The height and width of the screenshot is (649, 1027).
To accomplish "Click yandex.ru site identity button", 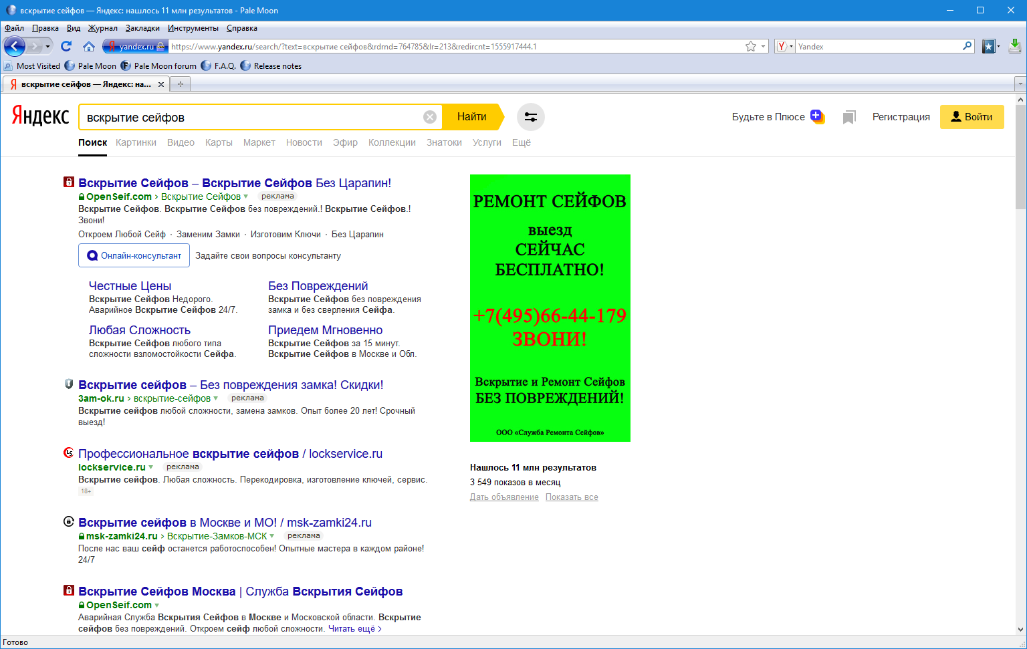I will click(134, 46).
